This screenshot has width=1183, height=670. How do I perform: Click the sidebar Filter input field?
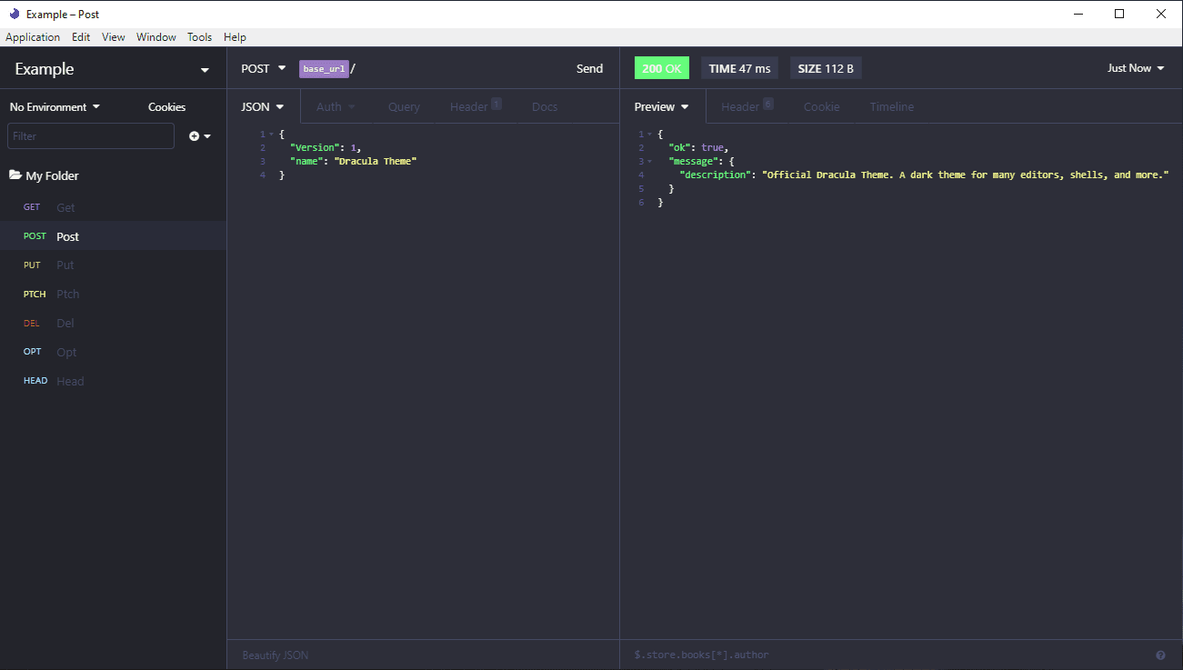(90, 135)
